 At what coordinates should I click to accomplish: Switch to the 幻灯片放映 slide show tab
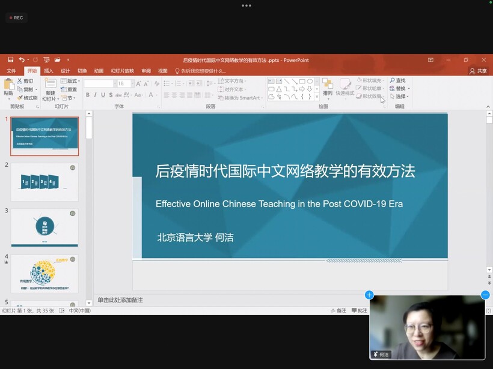pyautogui.click(x=122, y=71)
